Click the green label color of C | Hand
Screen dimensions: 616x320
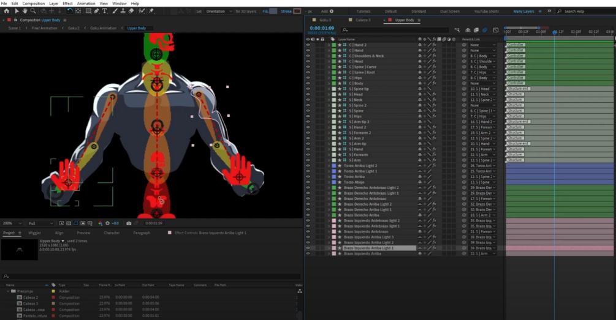tap(334, 51)
